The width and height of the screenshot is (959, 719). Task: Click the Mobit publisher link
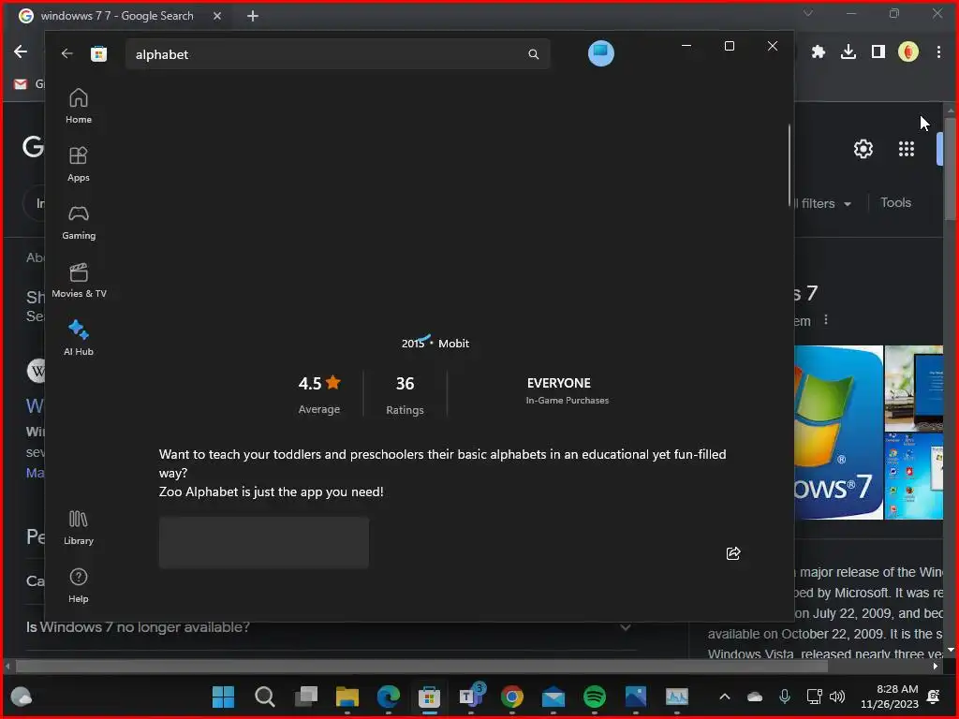453,343
